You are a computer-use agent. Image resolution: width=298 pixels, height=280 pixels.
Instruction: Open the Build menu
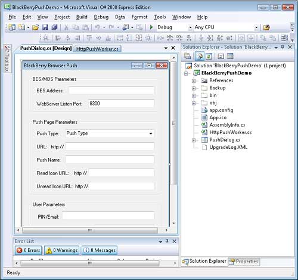click(x=82, y=17)
